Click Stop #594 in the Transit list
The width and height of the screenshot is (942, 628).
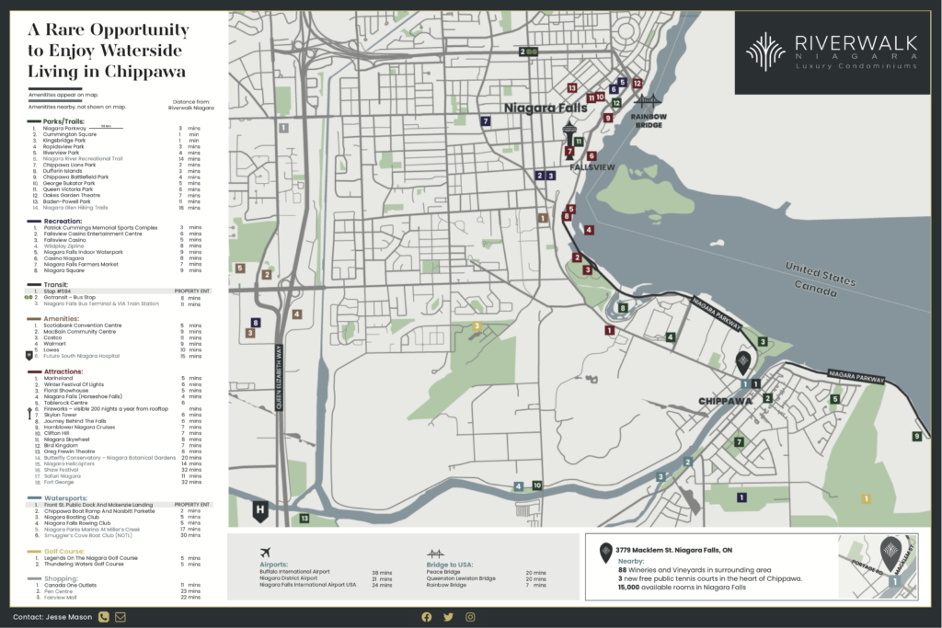(x=57, y=291)
